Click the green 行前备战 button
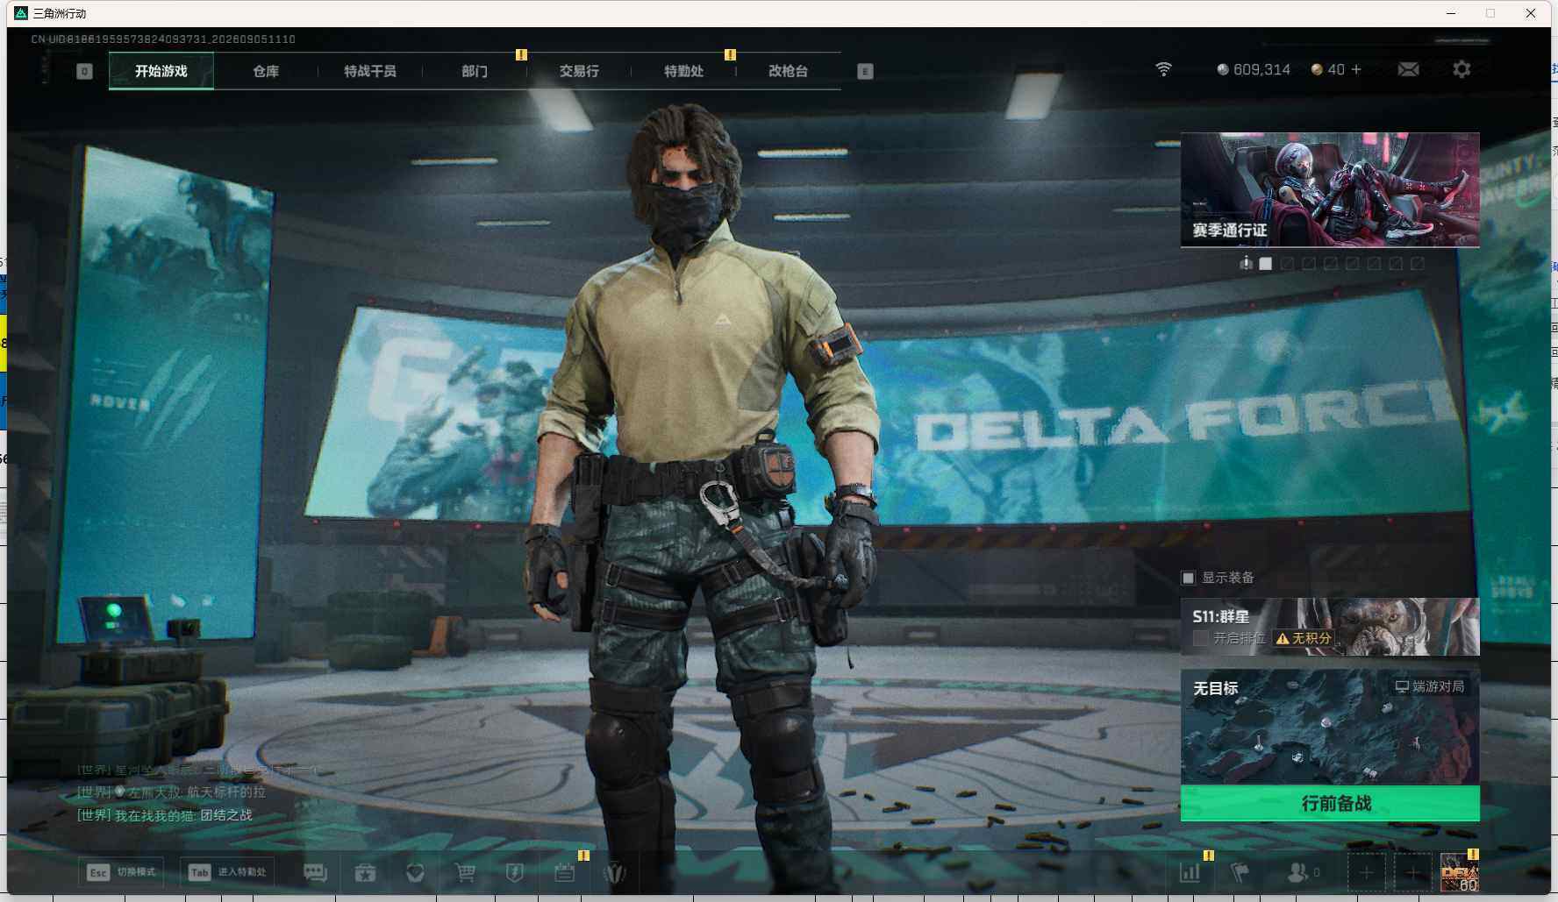Image resolution: width=1558 pixels, height=902 pixels. tap(1330, 803)
